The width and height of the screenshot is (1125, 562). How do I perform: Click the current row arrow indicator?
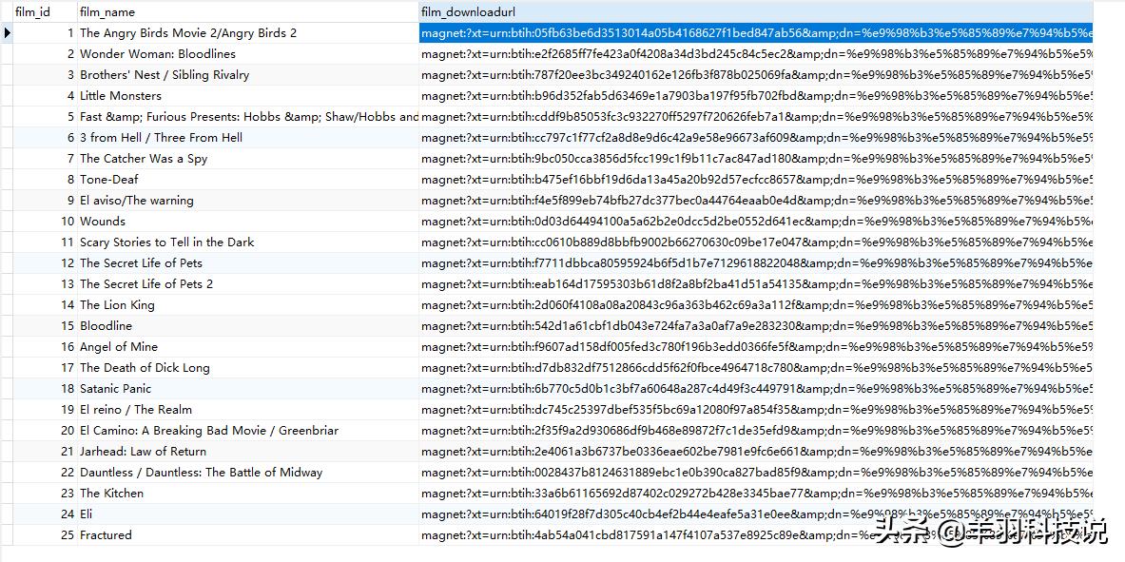pos(8,33)
